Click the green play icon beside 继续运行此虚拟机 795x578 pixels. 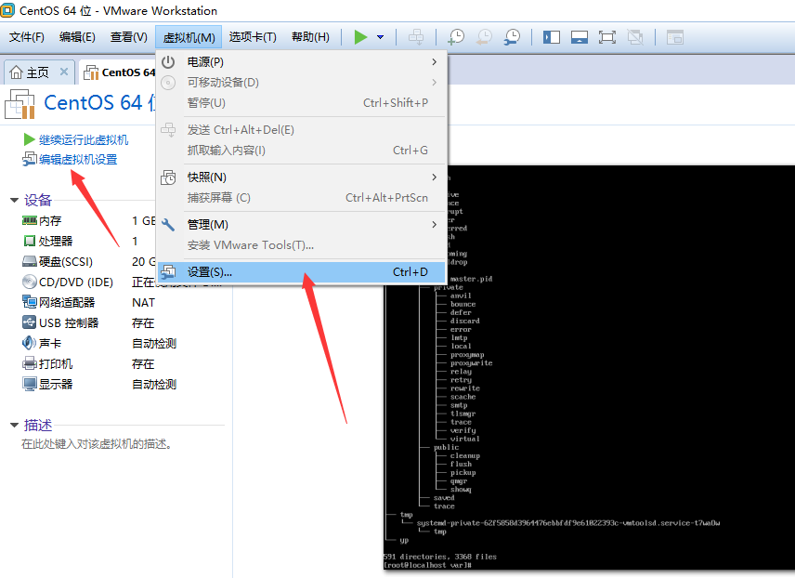[29, 139]
